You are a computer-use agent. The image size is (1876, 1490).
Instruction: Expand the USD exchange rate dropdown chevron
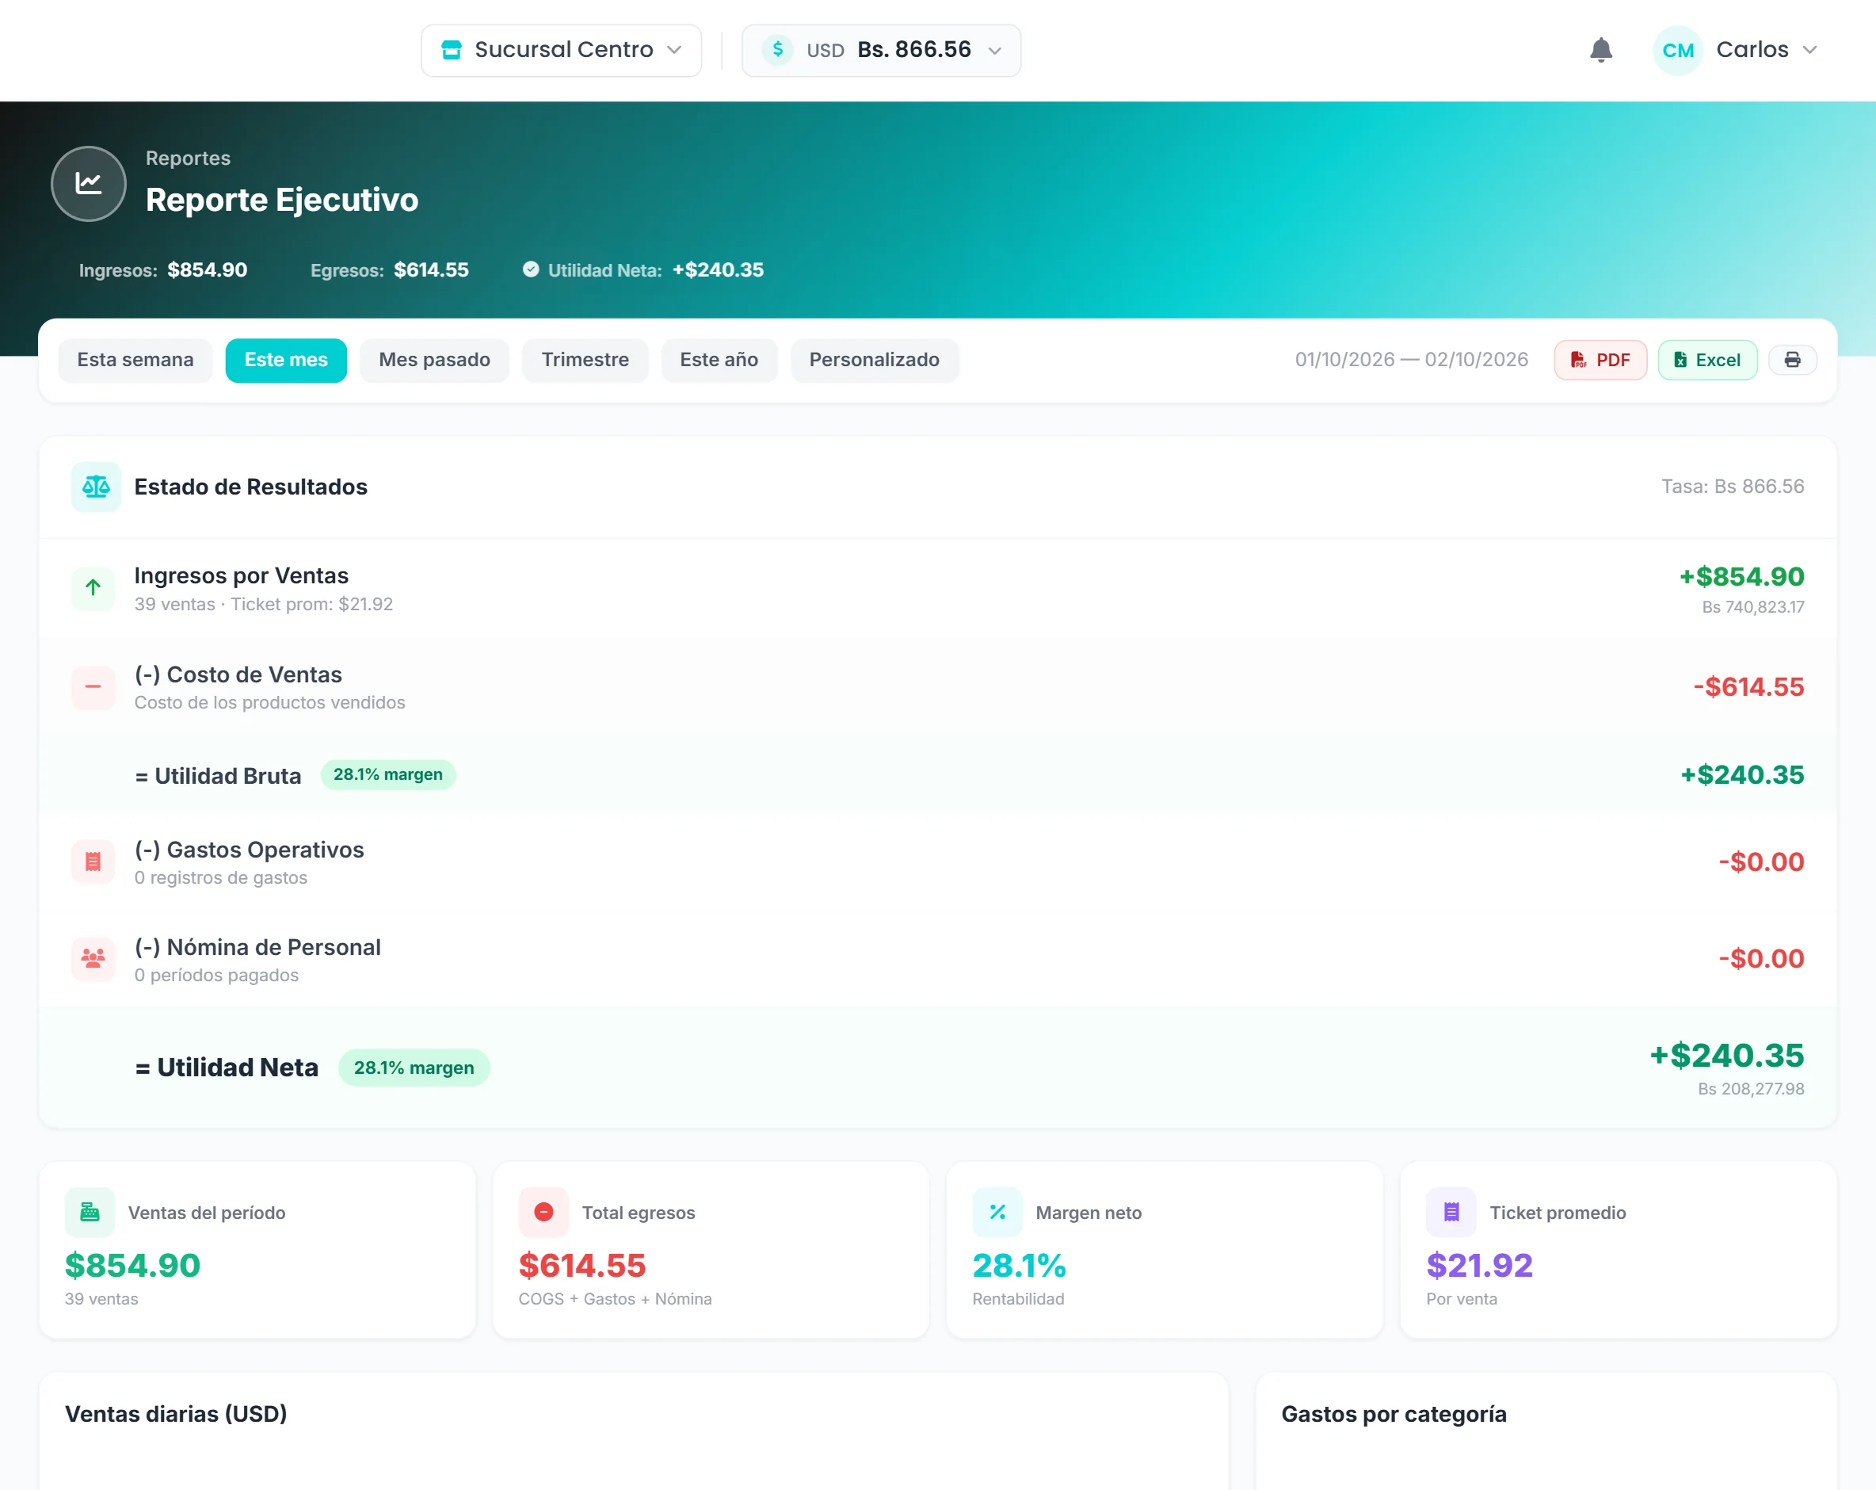click(994, 51)
